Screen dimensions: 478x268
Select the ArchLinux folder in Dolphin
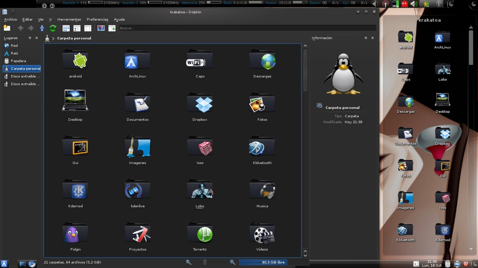[137, 64]
